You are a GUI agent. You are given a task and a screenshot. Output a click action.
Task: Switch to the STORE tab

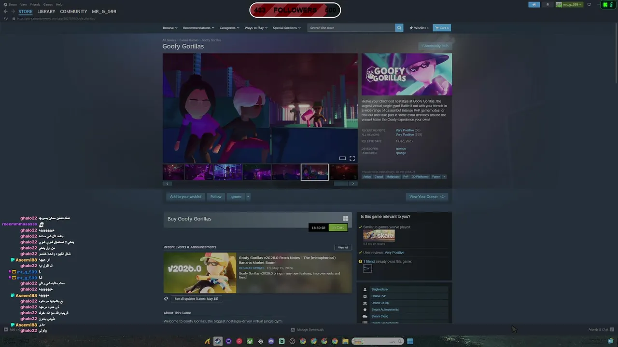[x=26, y=12]
